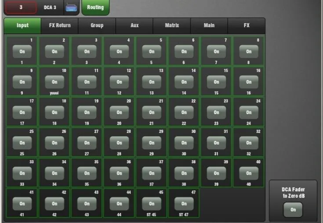Viewport: 323px width, 223px height.
Task: Toggle On for stereo channel ST 47
Action: 184,204
